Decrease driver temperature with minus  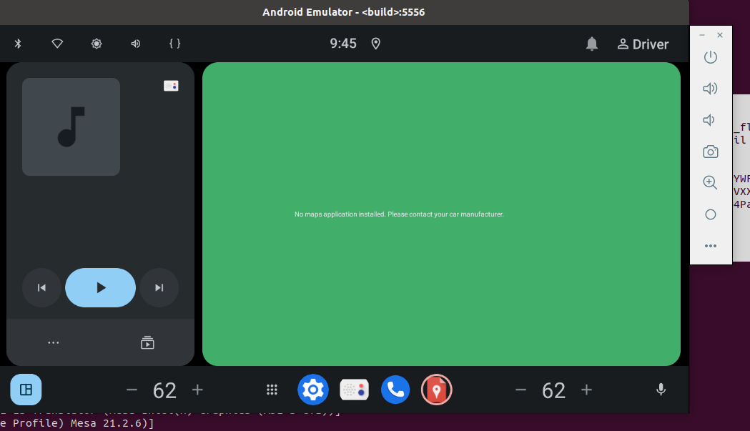(132, 390)
